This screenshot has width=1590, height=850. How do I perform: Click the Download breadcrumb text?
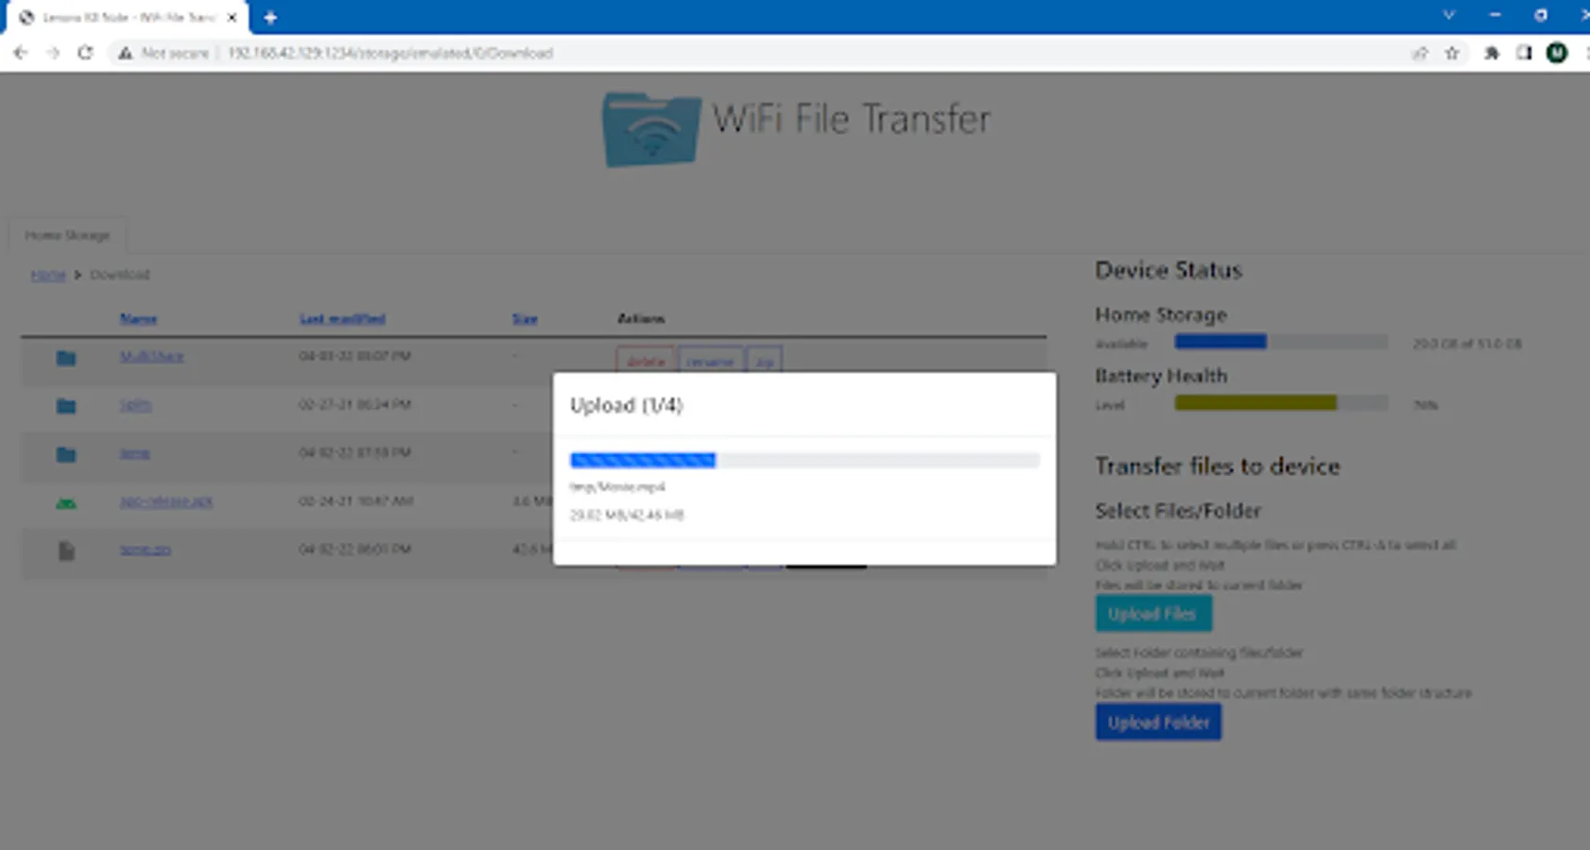click(x=120, y=275)
